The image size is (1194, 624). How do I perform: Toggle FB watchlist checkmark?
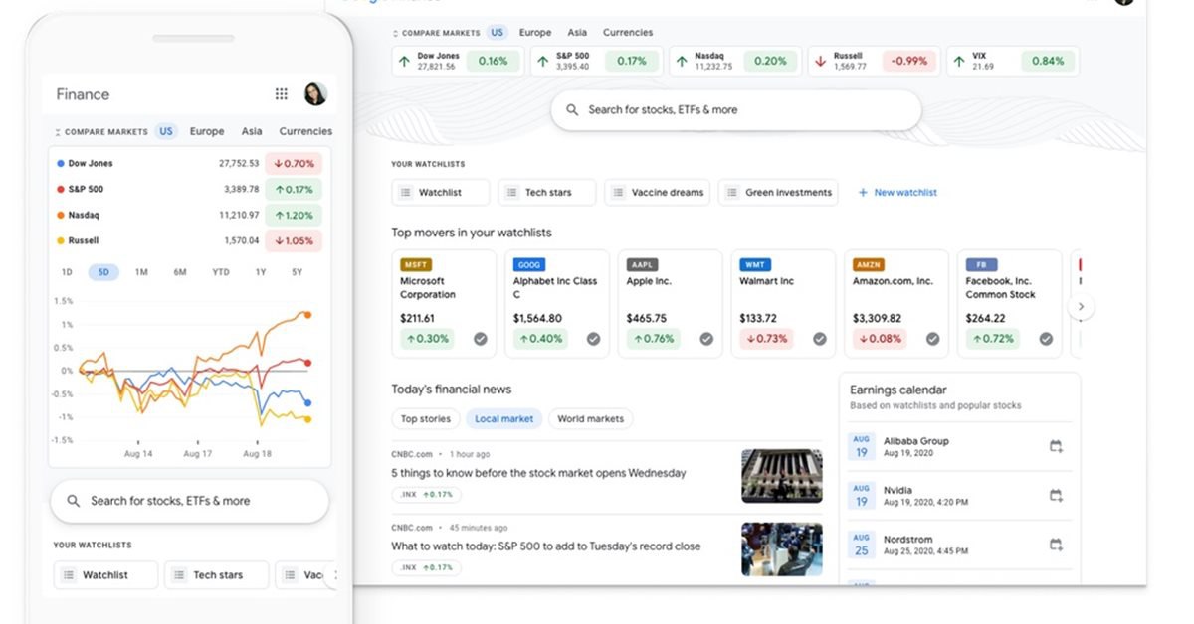pos(1046,339)
